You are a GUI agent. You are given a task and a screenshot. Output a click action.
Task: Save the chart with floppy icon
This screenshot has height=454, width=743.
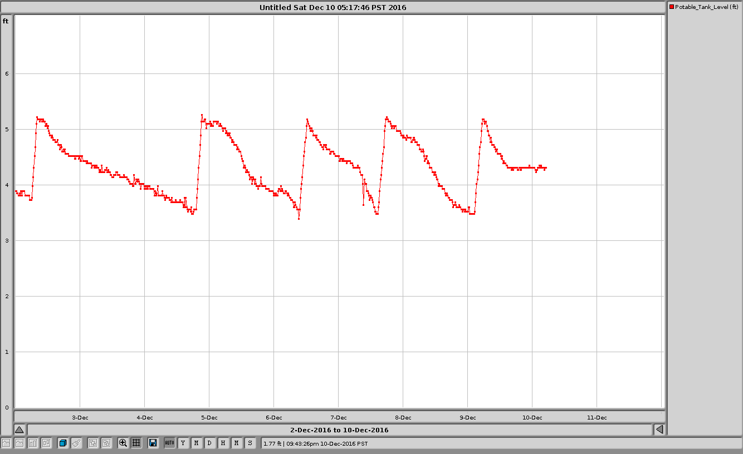tap(153, 443)
